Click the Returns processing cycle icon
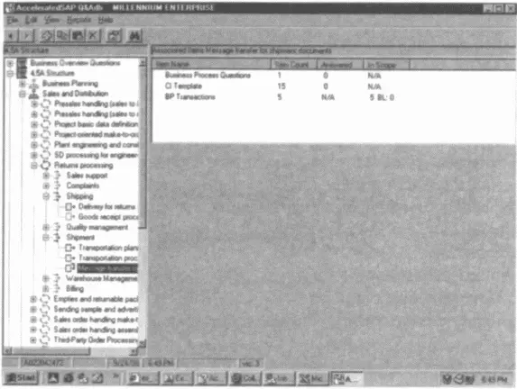This screenshot has width=517, height=389. coord(45,165)
